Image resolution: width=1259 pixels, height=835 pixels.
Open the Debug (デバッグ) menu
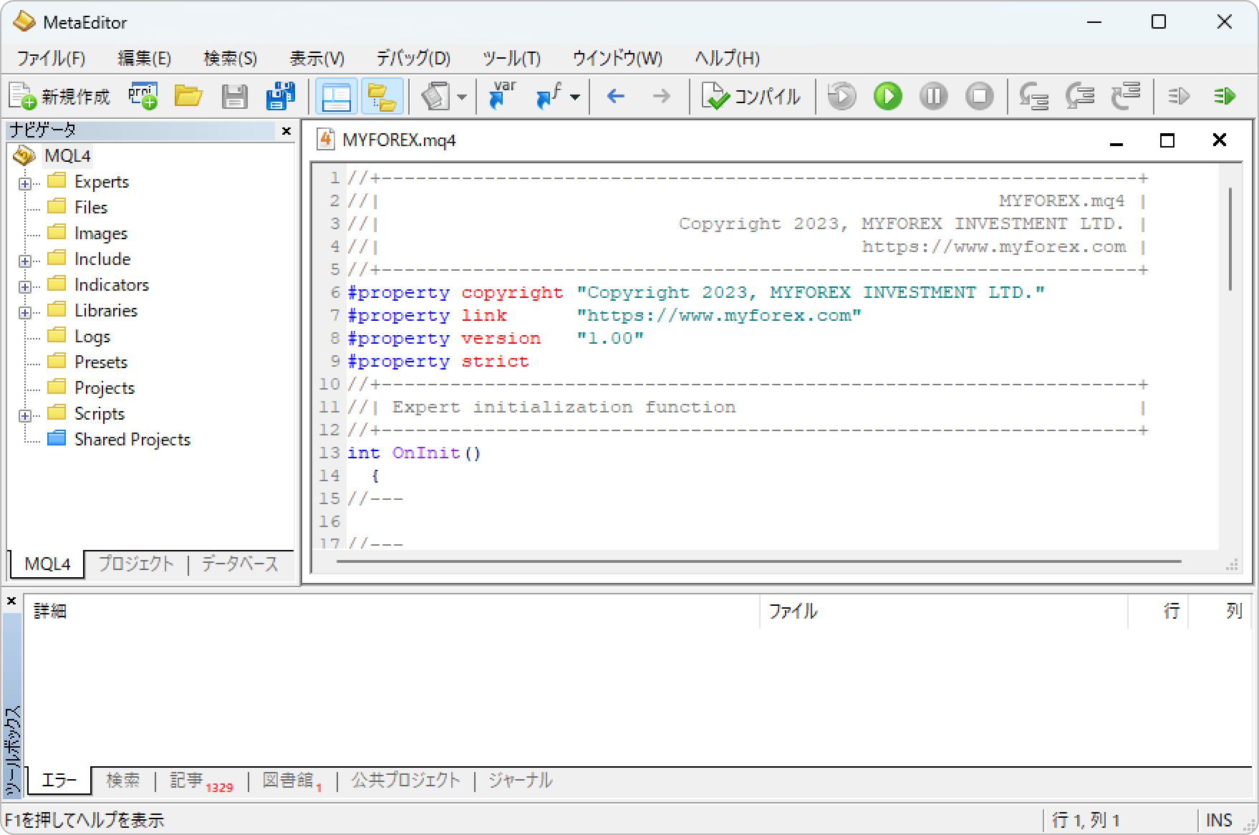[x=413, y=58]
